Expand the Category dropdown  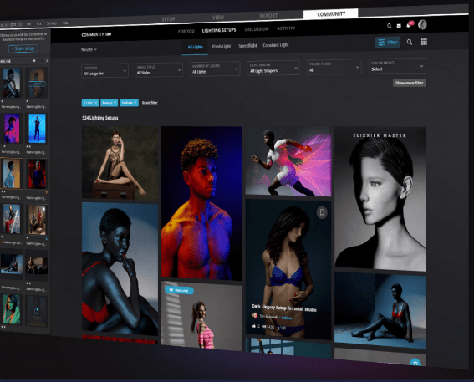104,71
